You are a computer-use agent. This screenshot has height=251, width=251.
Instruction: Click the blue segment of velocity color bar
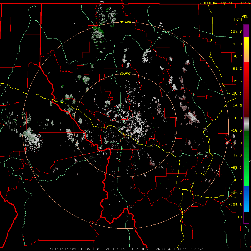click(x=246, y=199)
